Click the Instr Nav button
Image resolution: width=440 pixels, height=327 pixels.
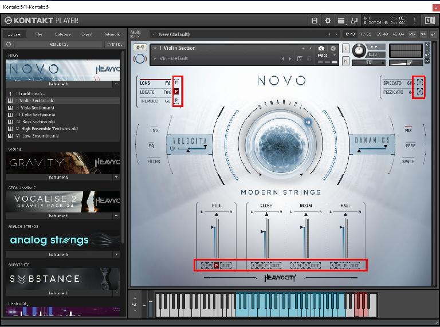coord(115,44)
